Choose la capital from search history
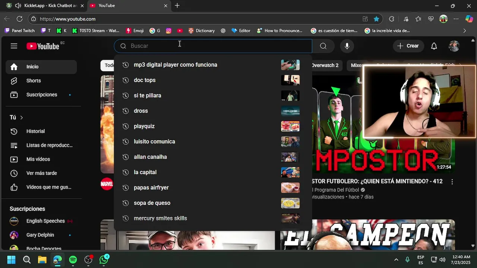Viewport: 477px width, 268px height. (x=213, y=172)
